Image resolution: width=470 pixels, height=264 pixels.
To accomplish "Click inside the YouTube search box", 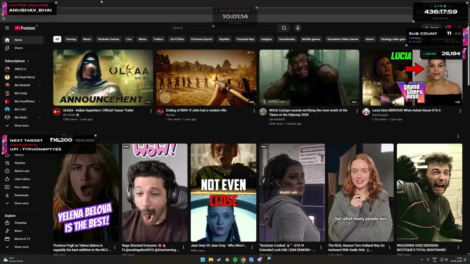I will coord(223,28).
